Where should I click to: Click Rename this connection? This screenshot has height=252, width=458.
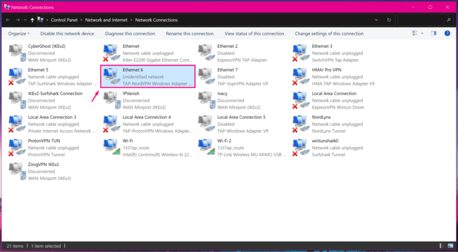click(x=190, y=33)
